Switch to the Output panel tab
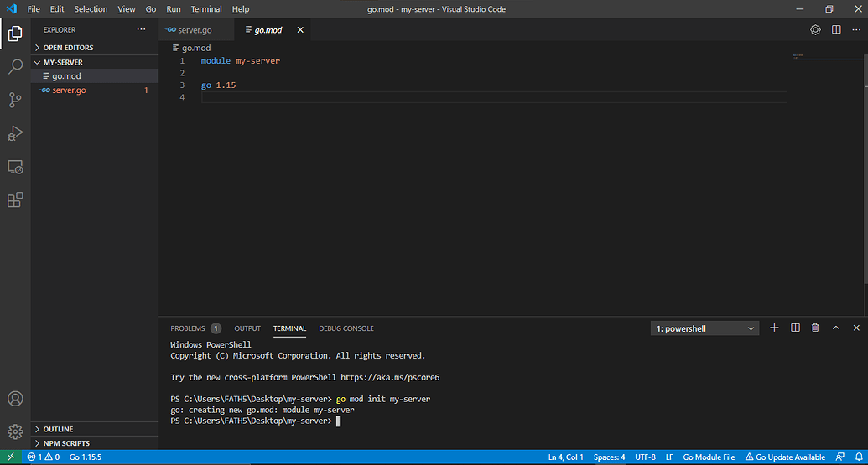This screenshot has width=868, height=465. (x=247, y=328)
